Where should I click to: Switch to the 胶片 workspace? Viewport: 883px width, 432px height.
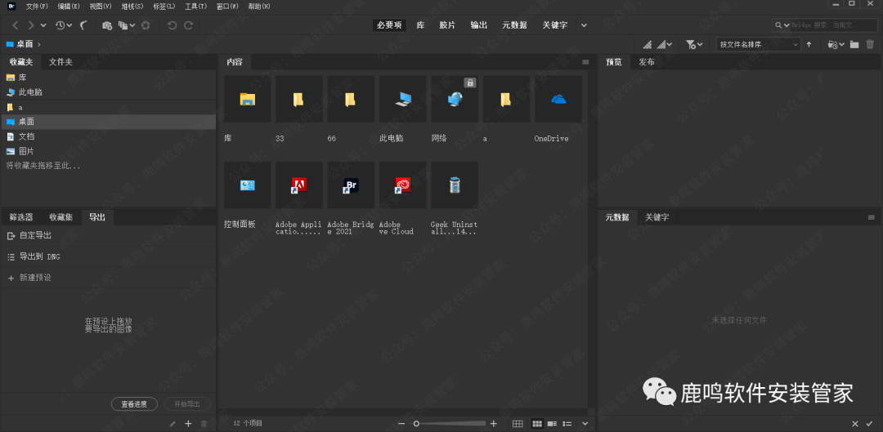click(x=447, y=25)
